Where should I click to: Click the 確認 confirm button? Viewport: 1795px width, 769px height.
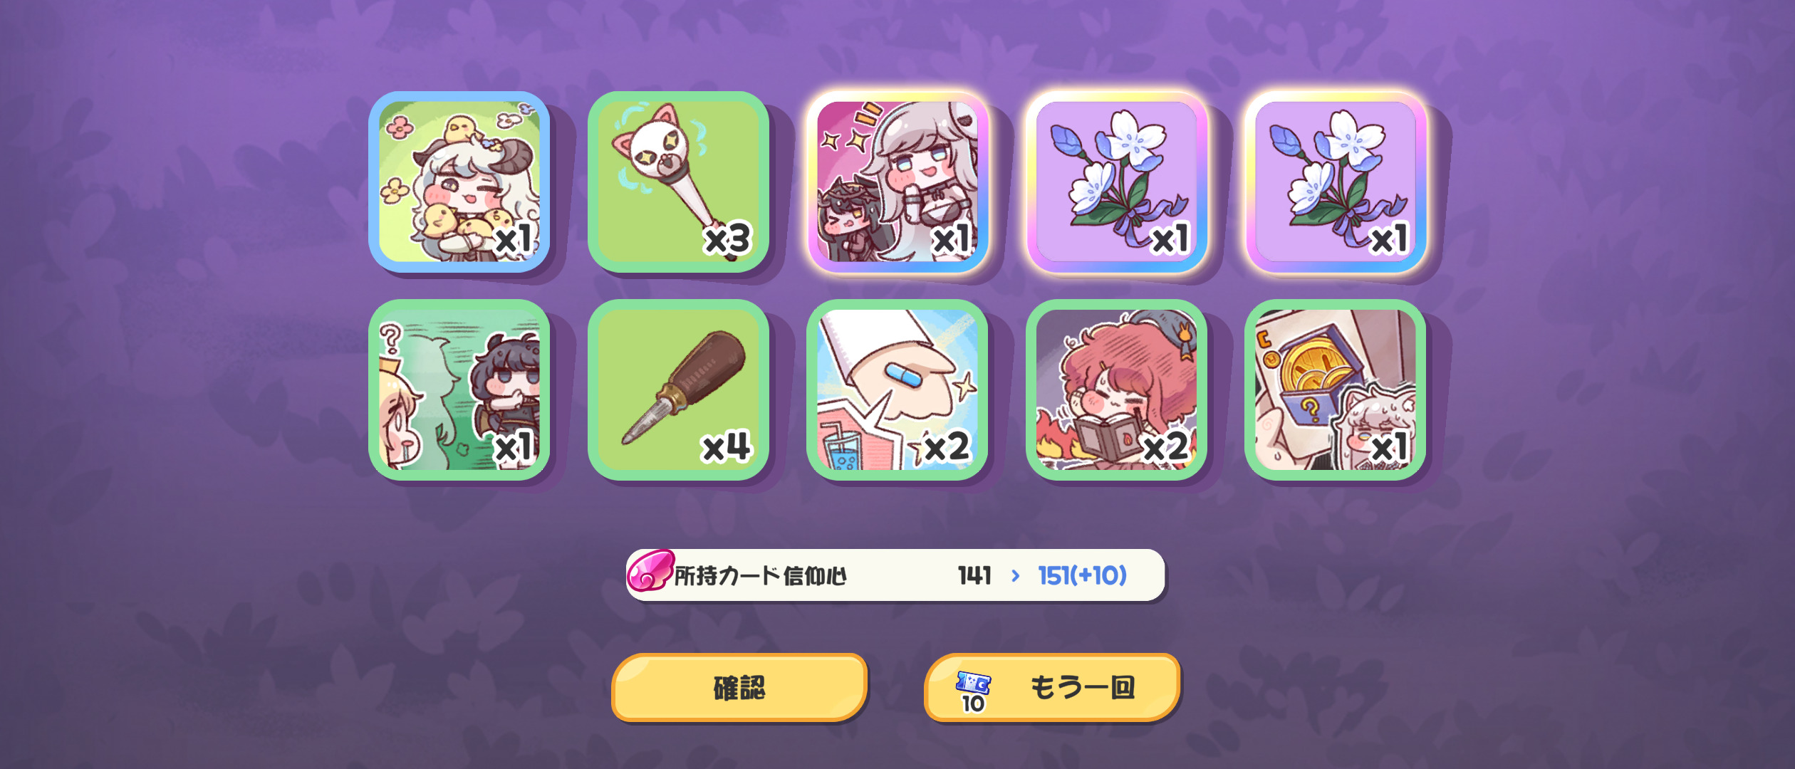pyautogui.click(x=739, y=688)
